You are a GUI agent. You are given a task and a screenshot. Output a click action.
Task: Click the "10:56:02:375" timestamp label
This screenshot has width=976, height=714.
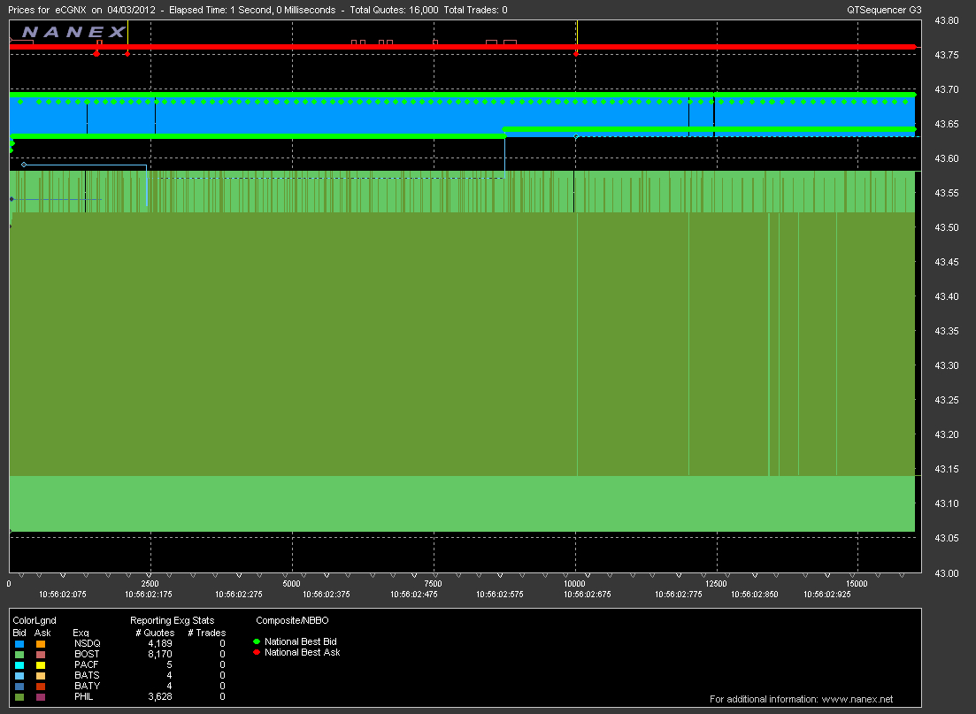click(327, 595)
